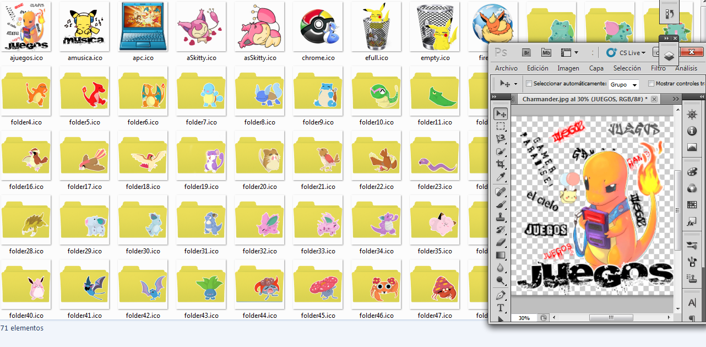The height and width of the screenshot is (347, 706).
Task: Open the Info panel from the dock
Action: click(x=692, y=131)
